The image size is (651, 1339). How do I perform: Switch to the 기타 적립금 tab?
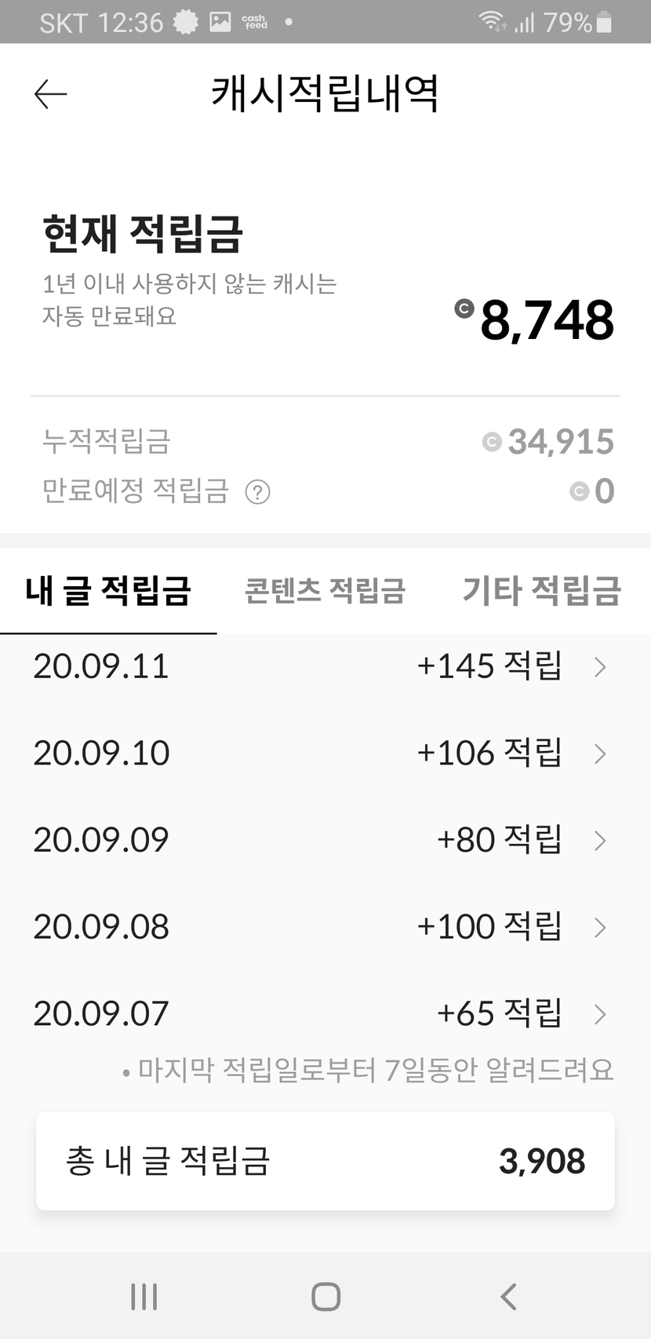pos(541,590)
